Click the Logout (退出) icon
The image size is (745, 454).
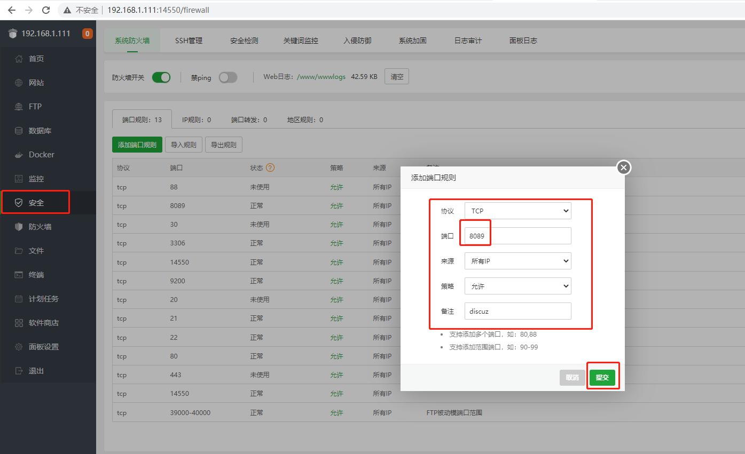pos(19,371)
